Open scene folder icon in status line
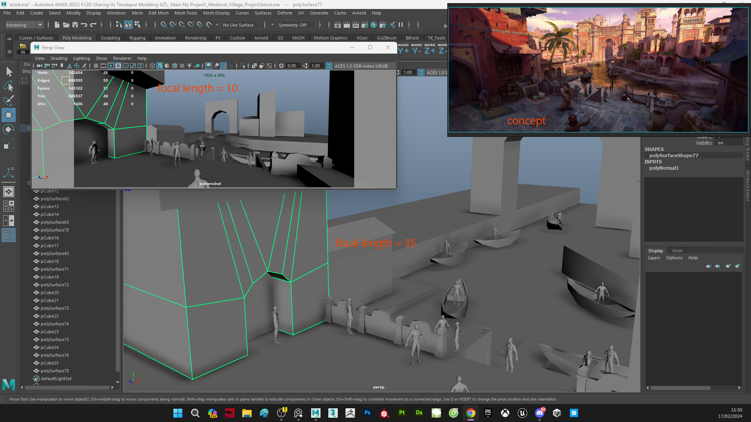The image size is (751, 422). [66, 25]
